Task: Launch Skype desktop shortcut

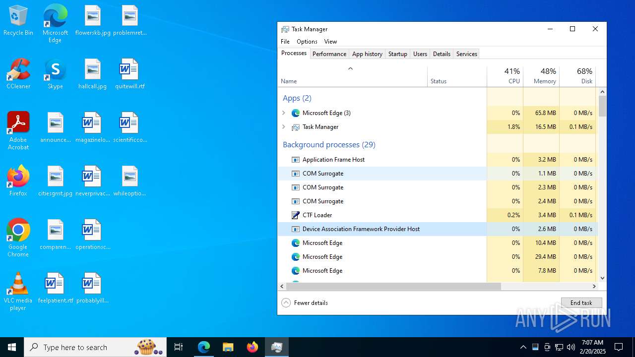Action: 55,74
